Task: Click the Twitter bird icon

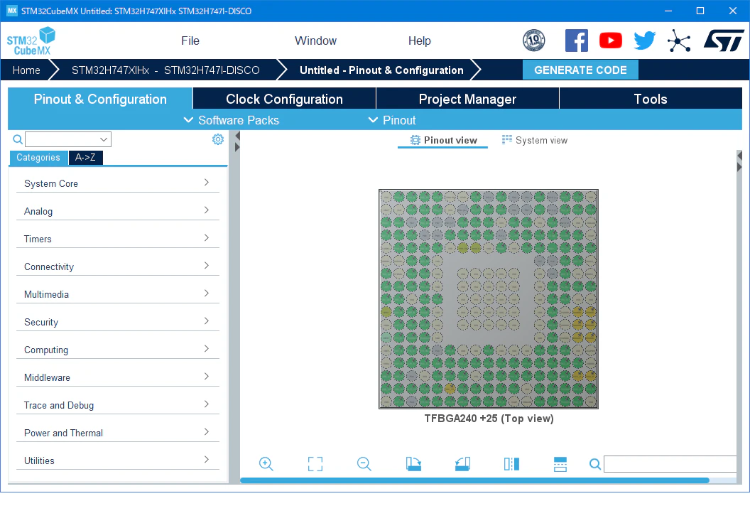Action: click(x=644, y=41)
